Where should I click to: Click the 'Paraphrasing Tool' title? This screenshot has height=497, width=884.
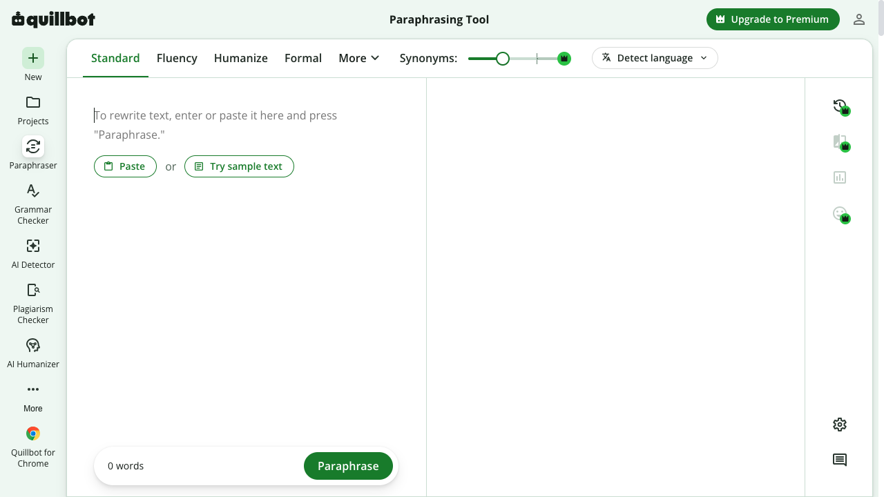(x=439, y=19)
